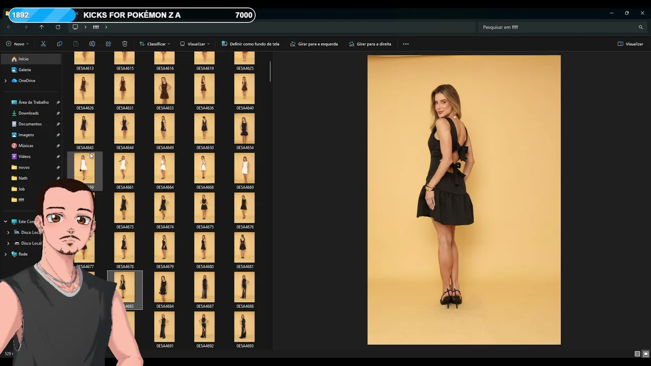Toggle the Visualizar preview pane button

[x=631, y=44]
